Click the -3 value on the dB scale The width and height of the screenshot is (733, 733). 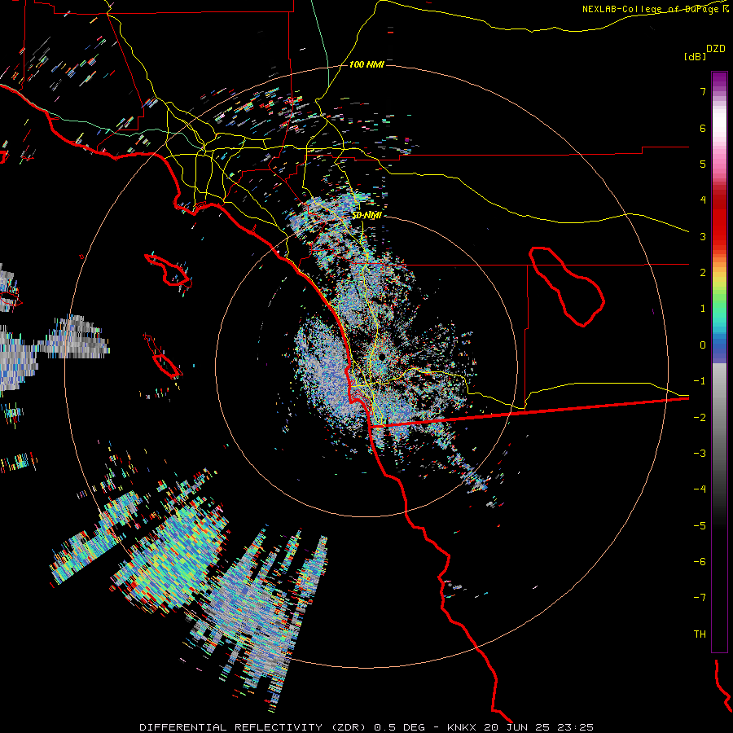[700, 454]
